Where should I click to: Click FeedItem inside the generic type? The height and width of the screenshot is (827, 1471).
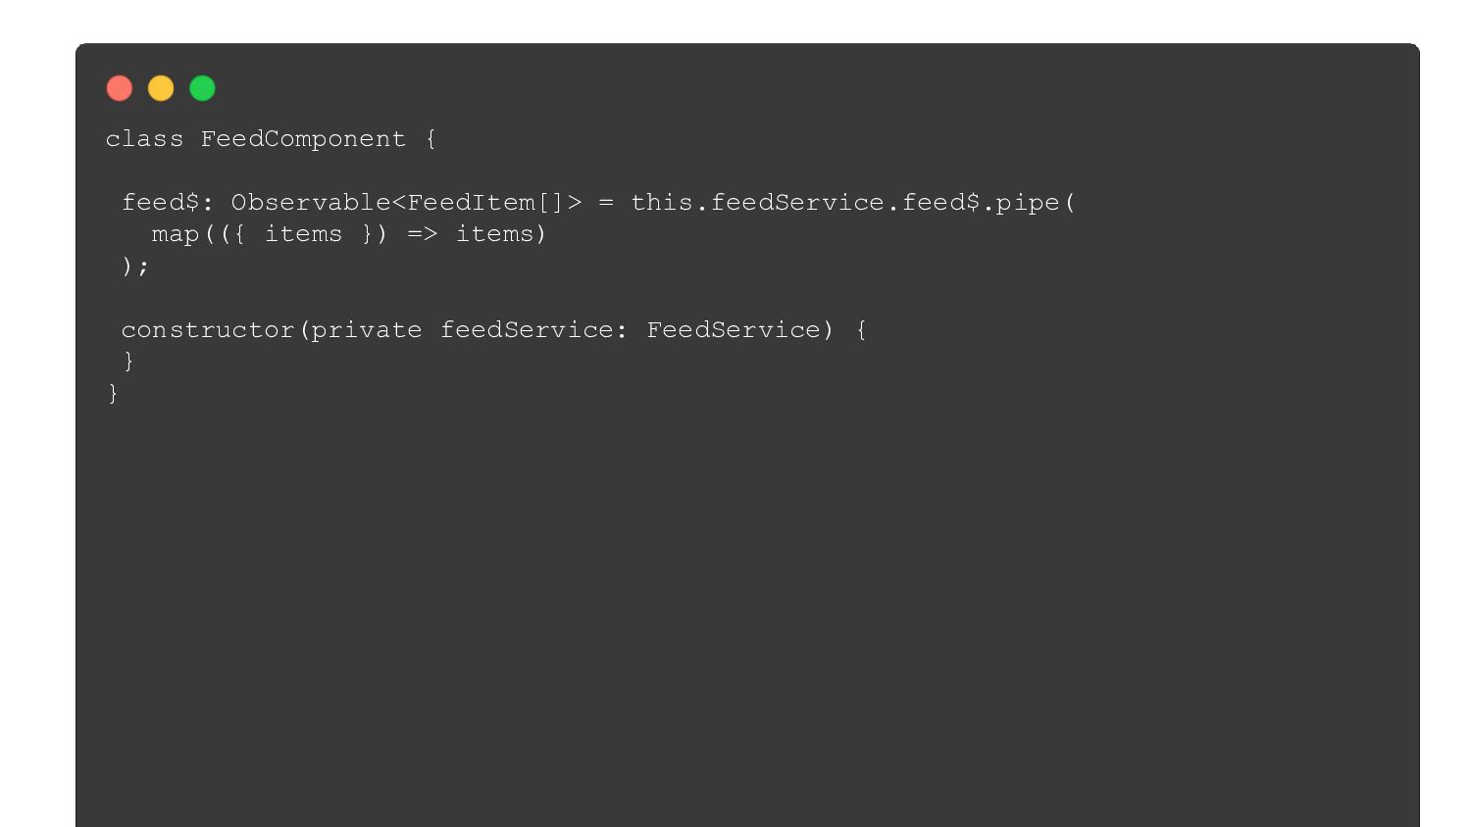coord(471,203)
